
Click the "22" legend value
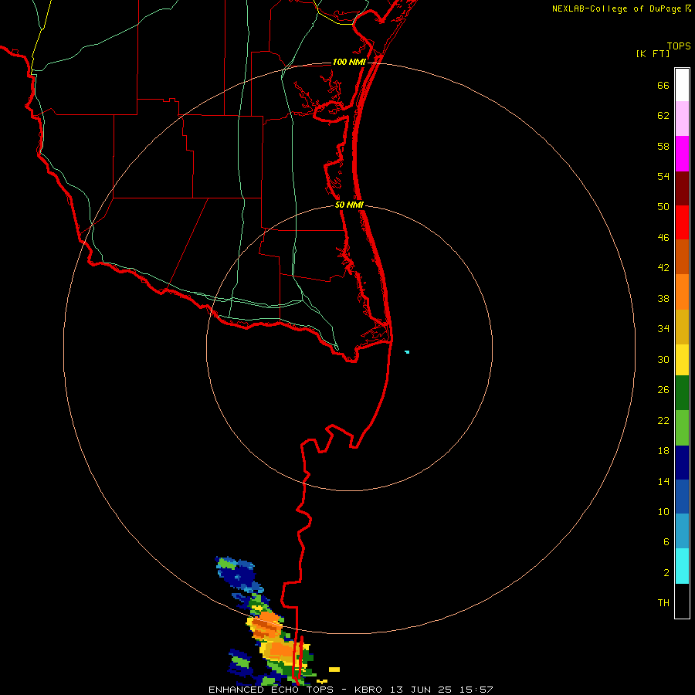(663, 421)
